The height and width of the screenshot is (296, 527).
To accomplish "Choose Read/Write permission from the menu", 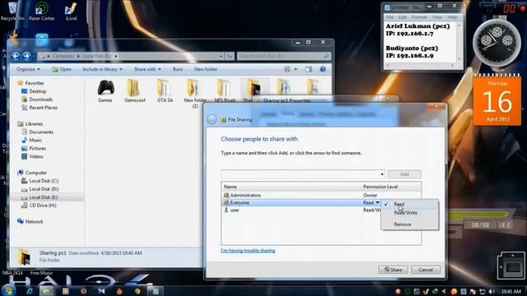I will click(405, 213).
